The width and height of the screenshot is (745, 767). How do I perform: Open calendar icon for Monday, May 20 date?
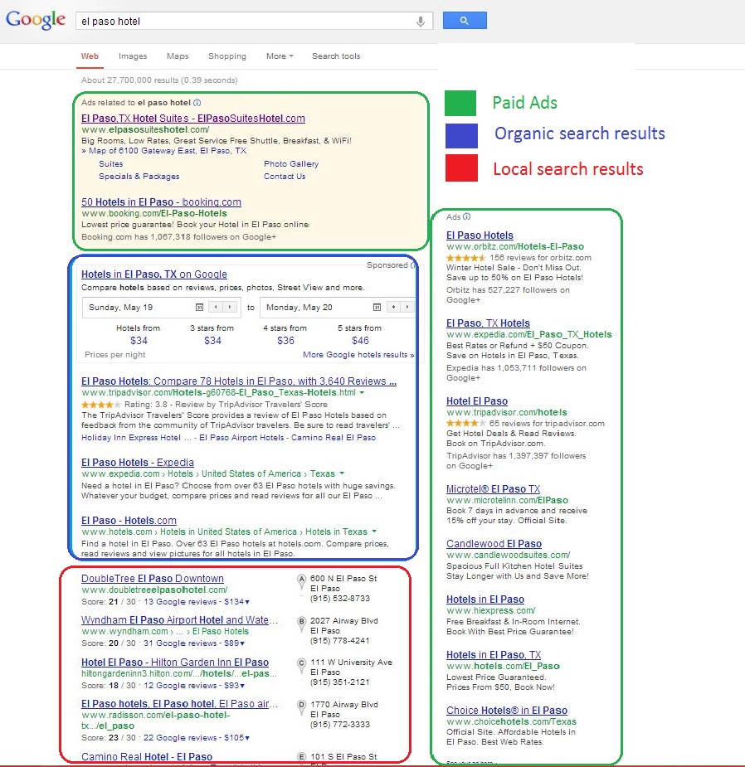(377, 307)
